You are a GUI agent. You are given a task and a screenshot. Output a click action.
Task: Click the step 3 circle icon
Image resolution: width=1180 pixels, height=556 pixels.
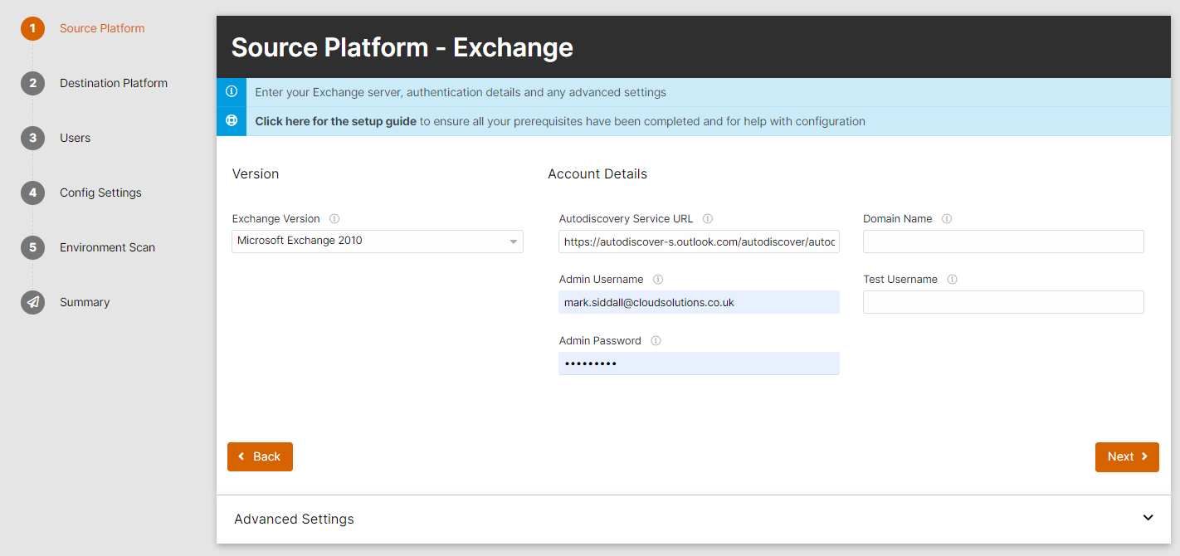(32, 139)
